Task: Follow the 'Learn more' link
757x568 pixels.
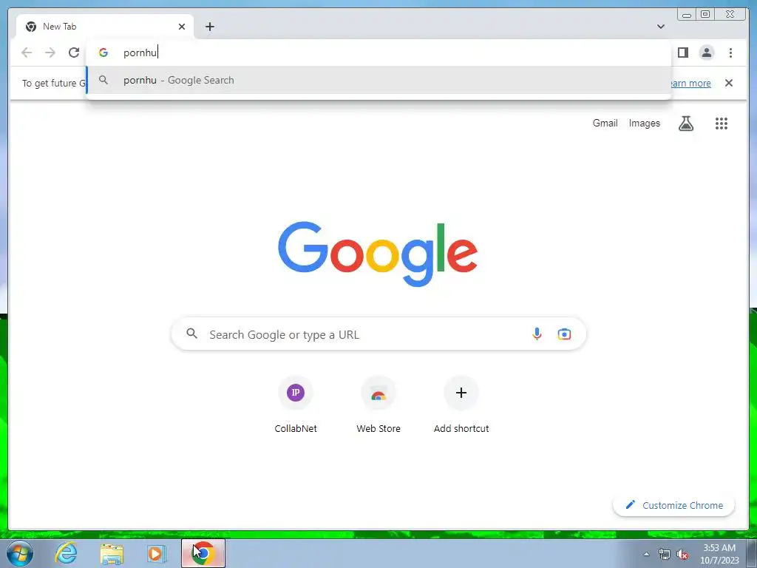Action: click(x=691, y=83)
